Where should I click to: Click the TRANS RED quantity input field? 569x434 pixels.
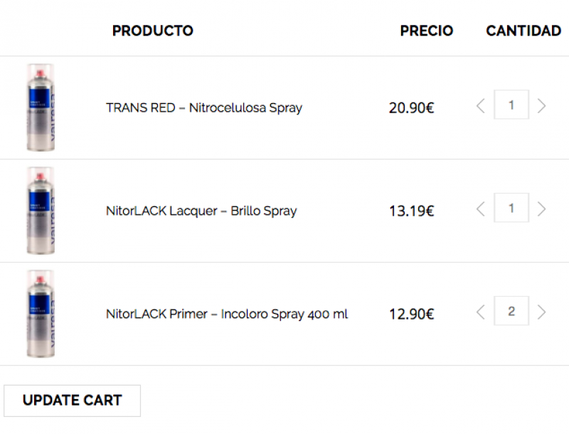511,105
